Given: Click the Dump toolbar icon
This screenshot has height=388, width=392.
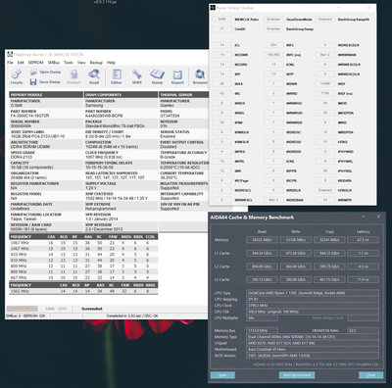Looking at the screenshot, I should pos(157,74).
